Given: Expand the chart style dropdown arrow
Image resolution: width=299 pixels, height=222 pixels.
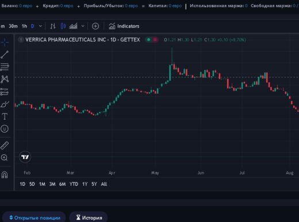Looking at the screenshot, I should coord(83,26).
